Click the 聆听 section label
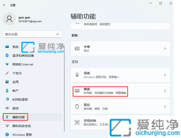The width and height of the screenshot is (181, 138). (x=75, y=35)
